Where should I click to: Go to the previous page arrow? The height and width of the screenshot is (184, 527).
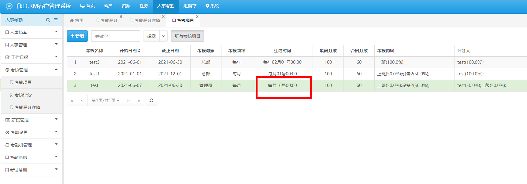[x=82, y=100]
